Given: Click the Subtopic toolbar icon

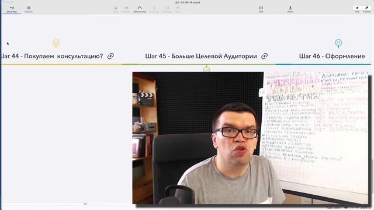Looking at the screenshot, I should tap(126, 9).
